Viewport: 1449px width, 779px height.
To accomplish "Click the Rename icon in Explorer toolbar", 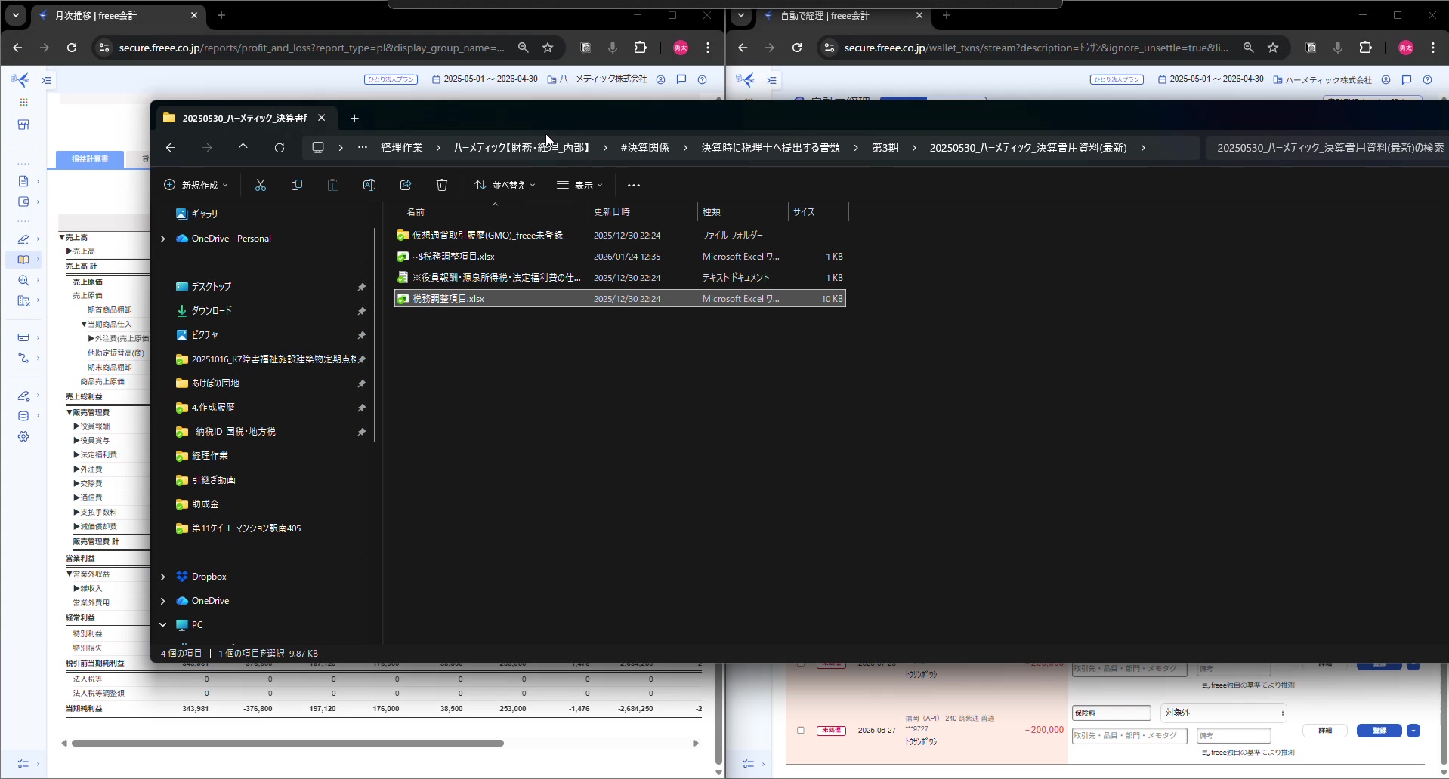I will click(369, 185).
